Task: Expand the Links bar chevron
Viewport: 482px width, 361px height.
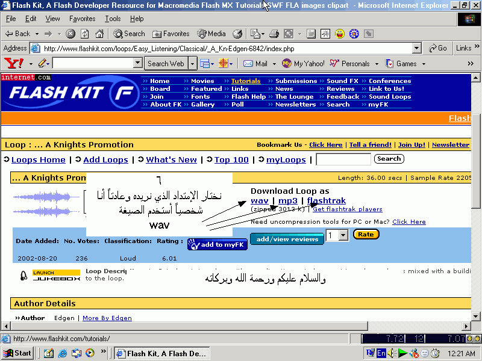Action: pos(477,46)
